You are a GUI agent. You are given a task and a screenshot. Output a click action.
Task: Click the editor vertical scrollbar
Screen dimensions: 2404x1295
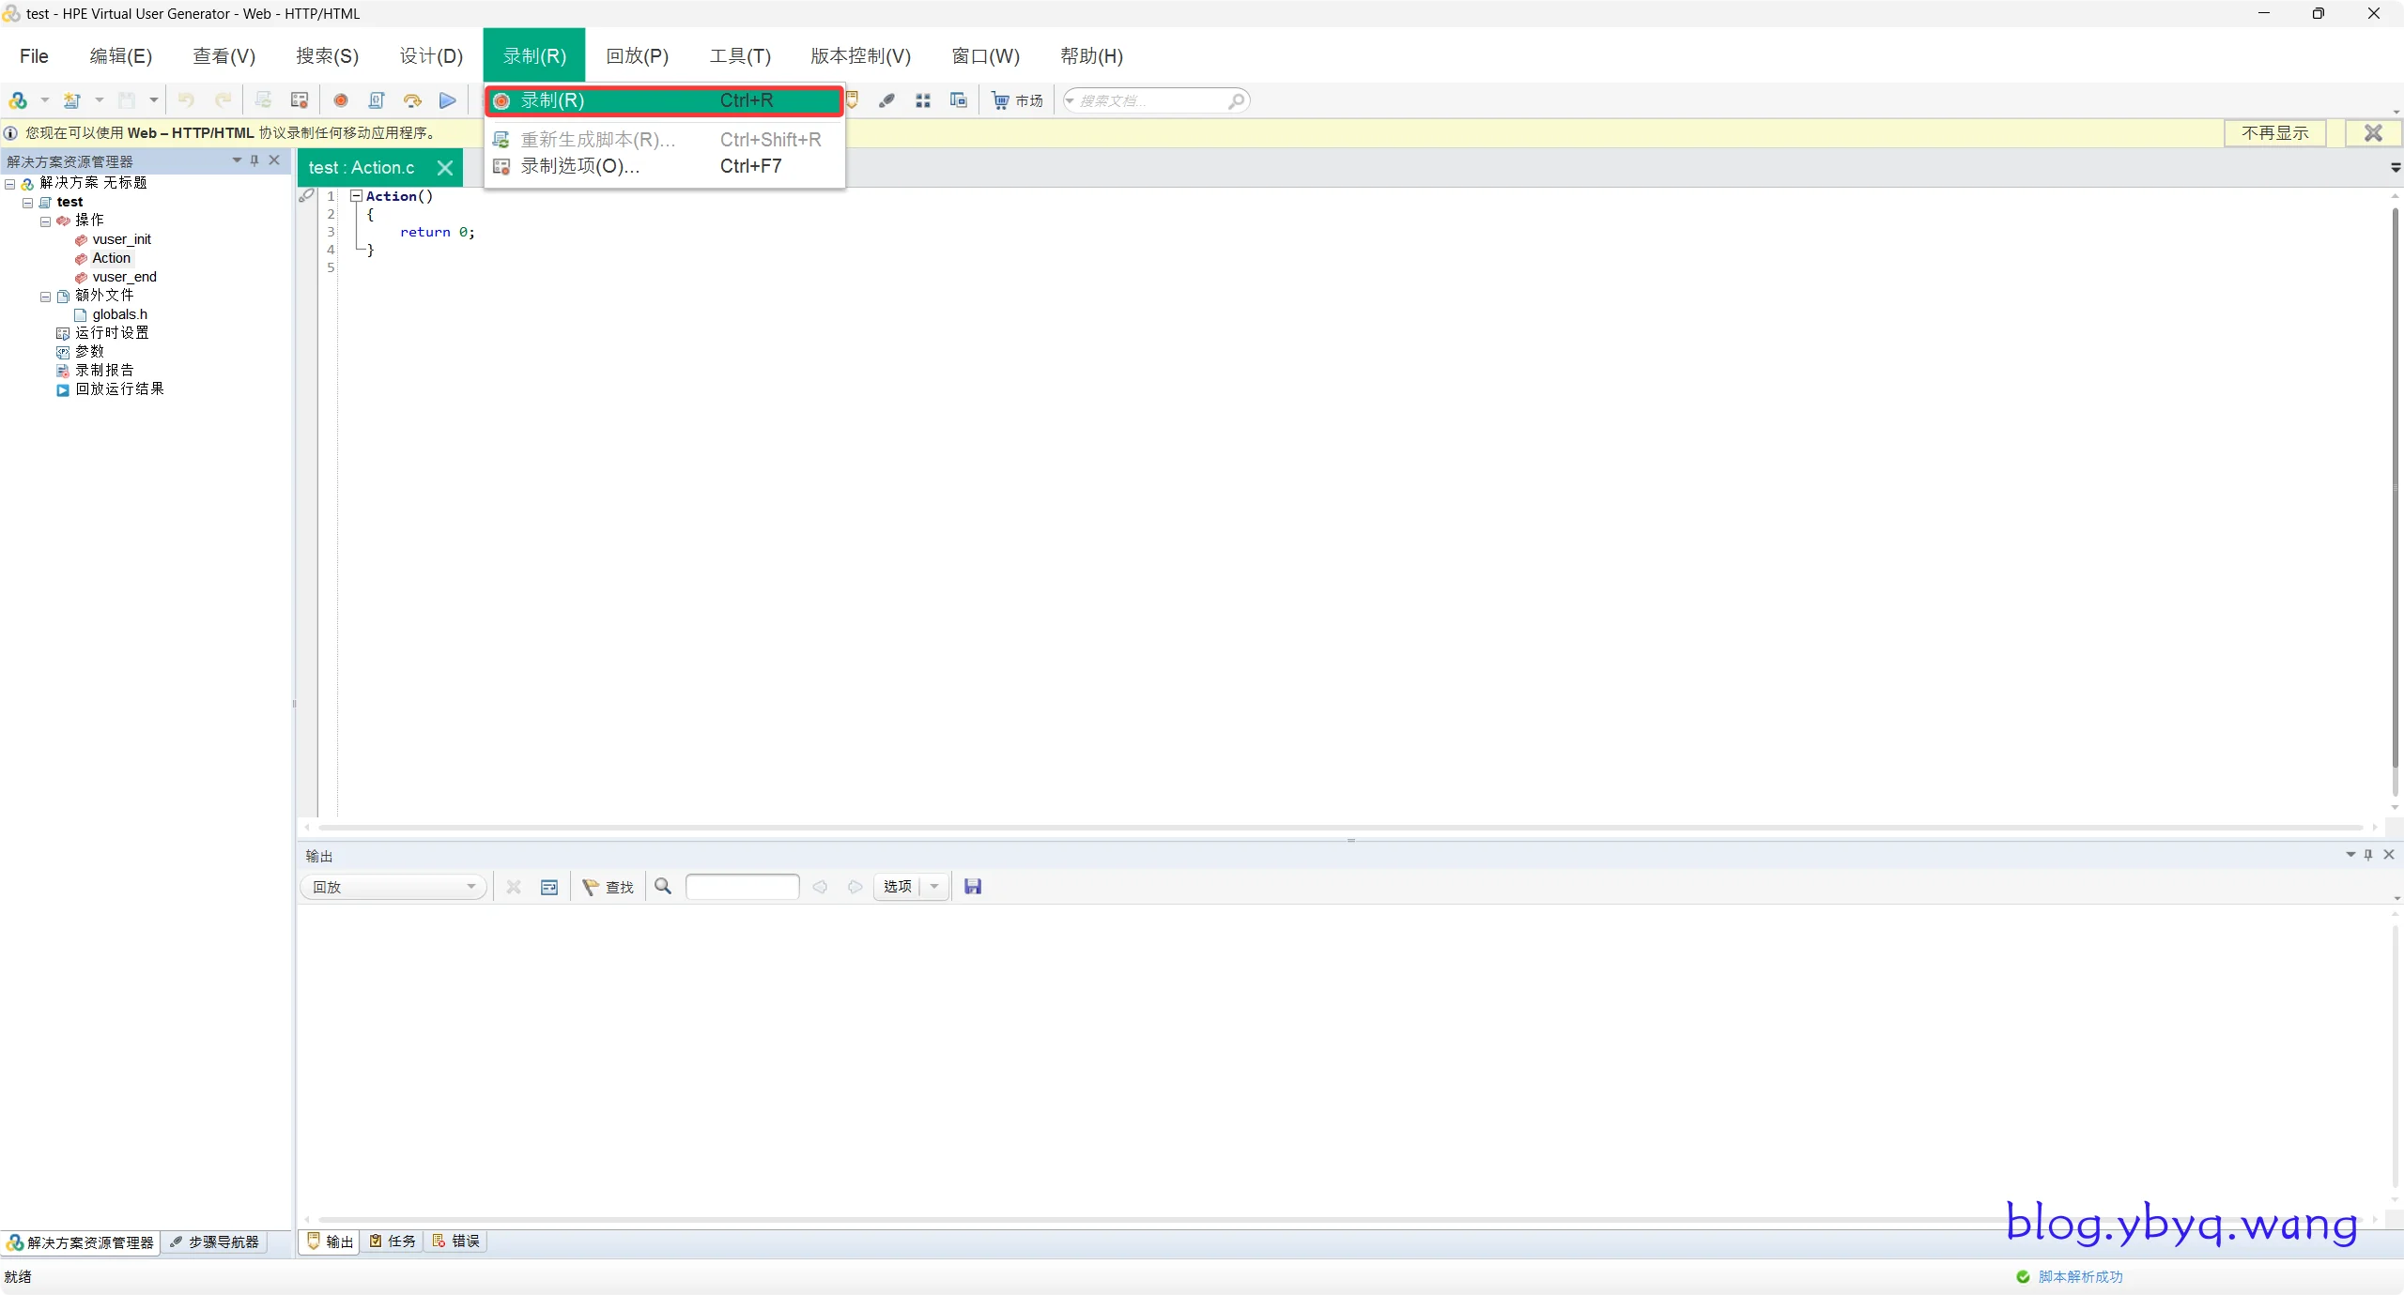[2395, 488]
